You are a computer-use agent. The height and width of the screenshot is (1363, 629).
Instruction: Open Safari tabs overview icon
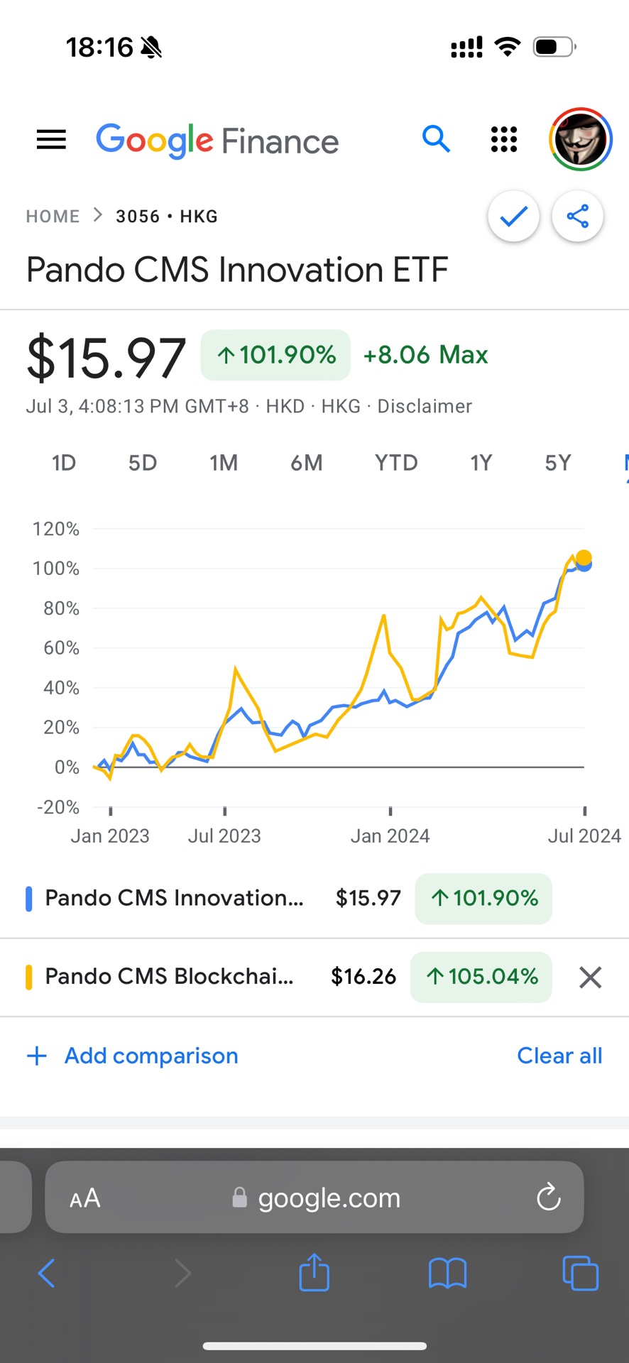pyautogui.click(x=580, y=1273)
